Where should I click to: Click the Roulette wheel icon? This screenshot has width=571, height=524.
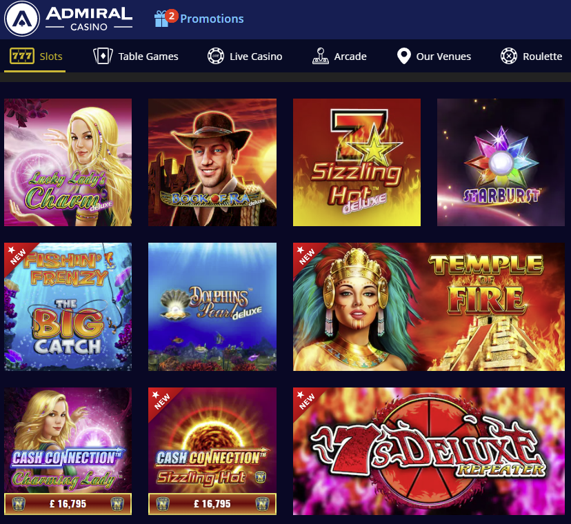coord(509,56)
